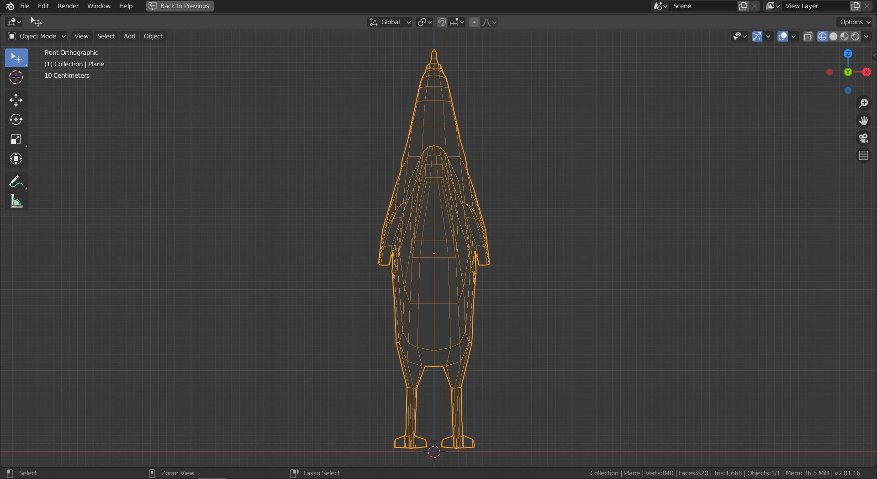
Task: Click the pan hand viewport icon
Action: point(863,121)
